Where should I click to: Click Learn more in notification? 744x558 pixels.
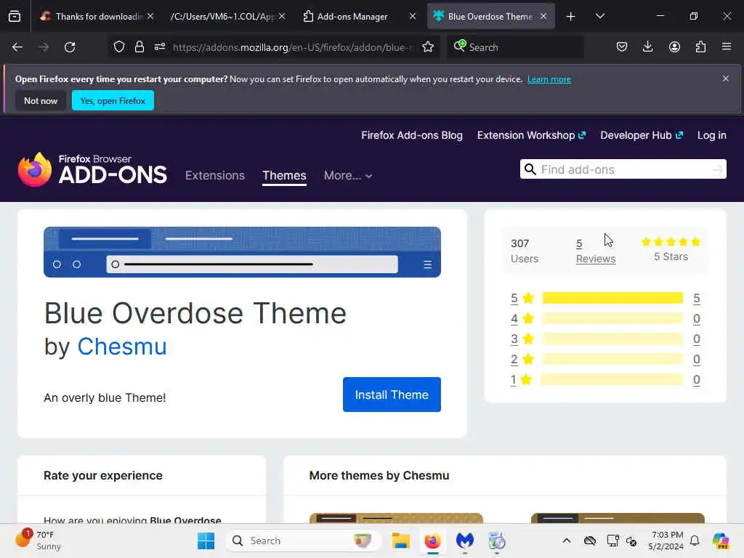coord(549,79)
